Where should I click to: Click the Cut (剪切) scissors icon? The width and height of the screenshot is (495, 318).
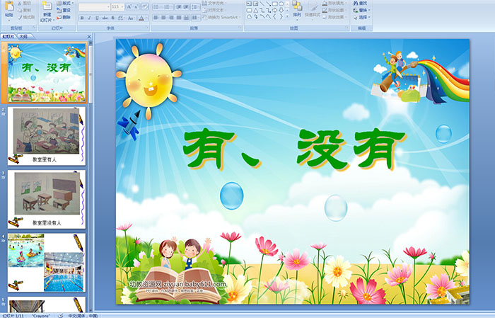pos(21,3)
